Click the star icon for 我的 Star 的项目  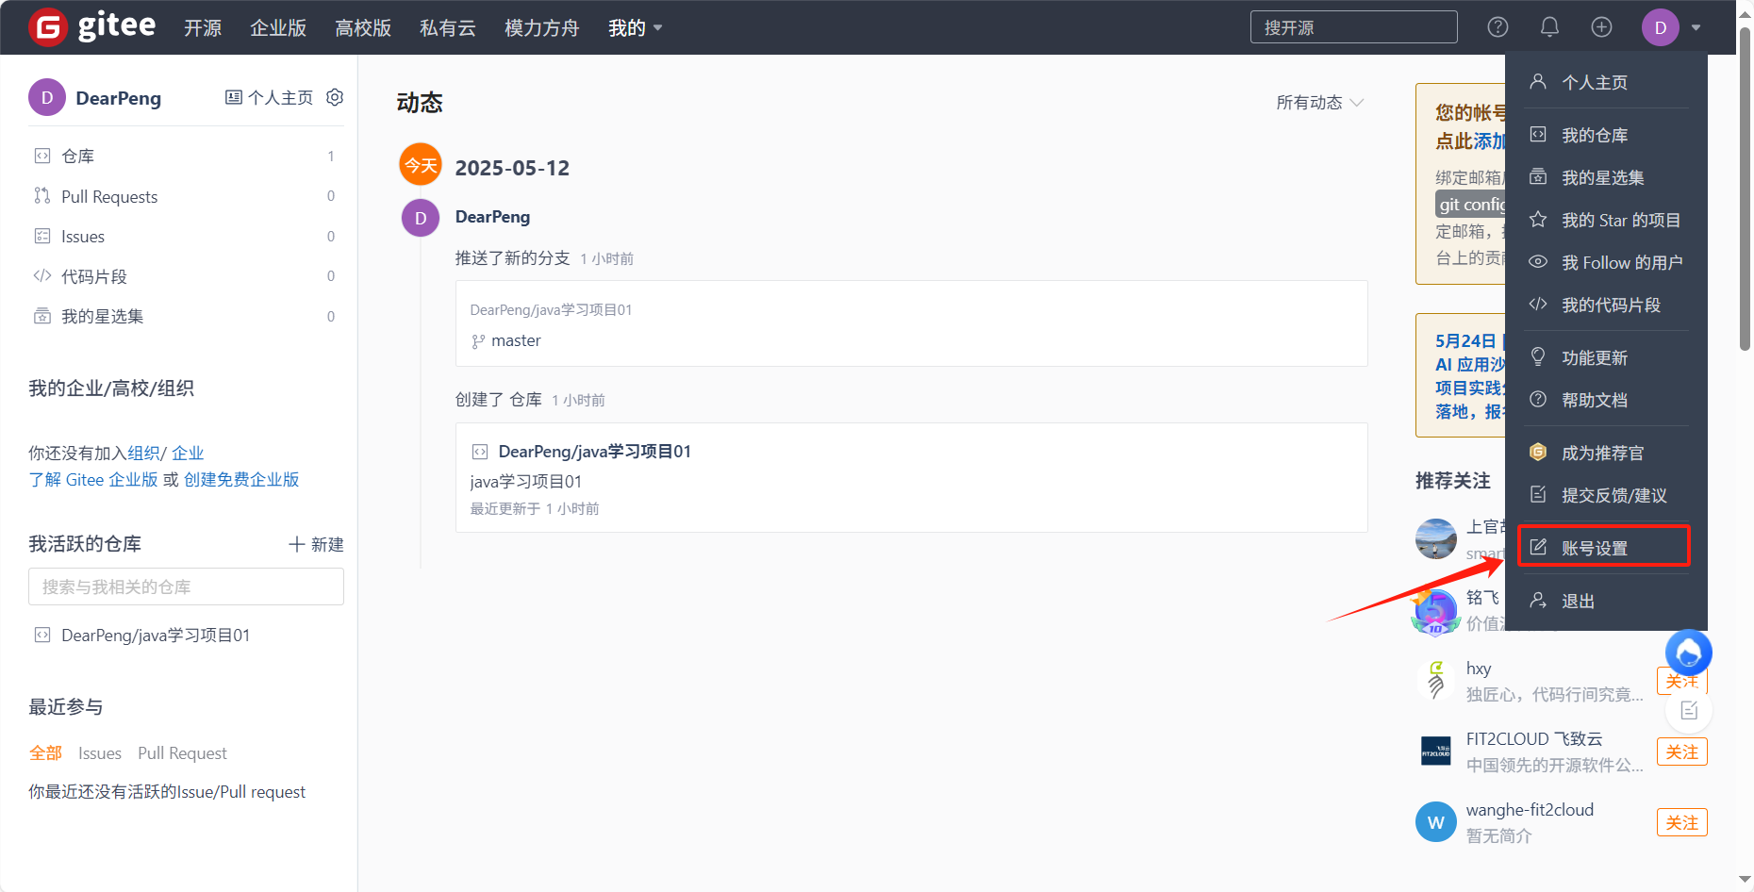1538,220
